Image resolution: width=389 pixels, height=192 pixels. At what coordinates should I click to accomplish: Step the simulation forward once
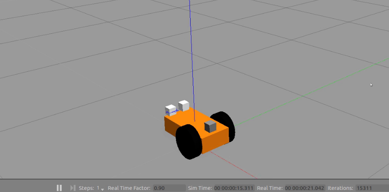(x=73, y=188)
